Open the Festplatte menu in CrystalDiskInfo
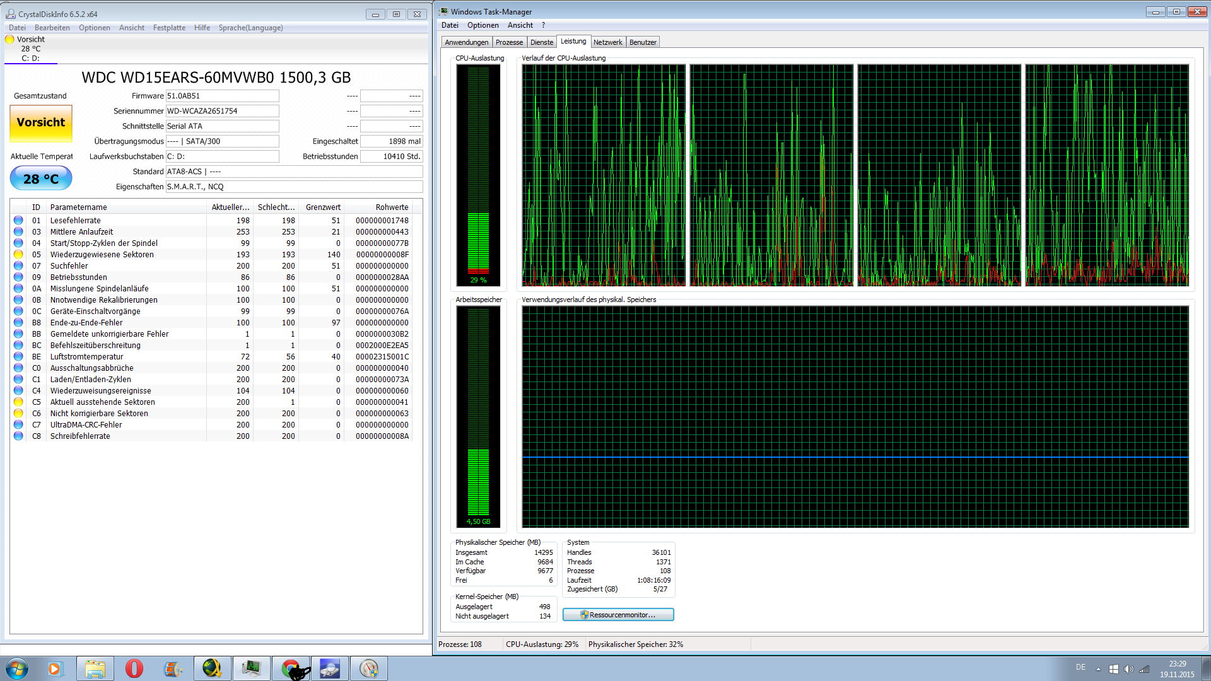The width and height of the screenshot is (1211, 681). 169,28
